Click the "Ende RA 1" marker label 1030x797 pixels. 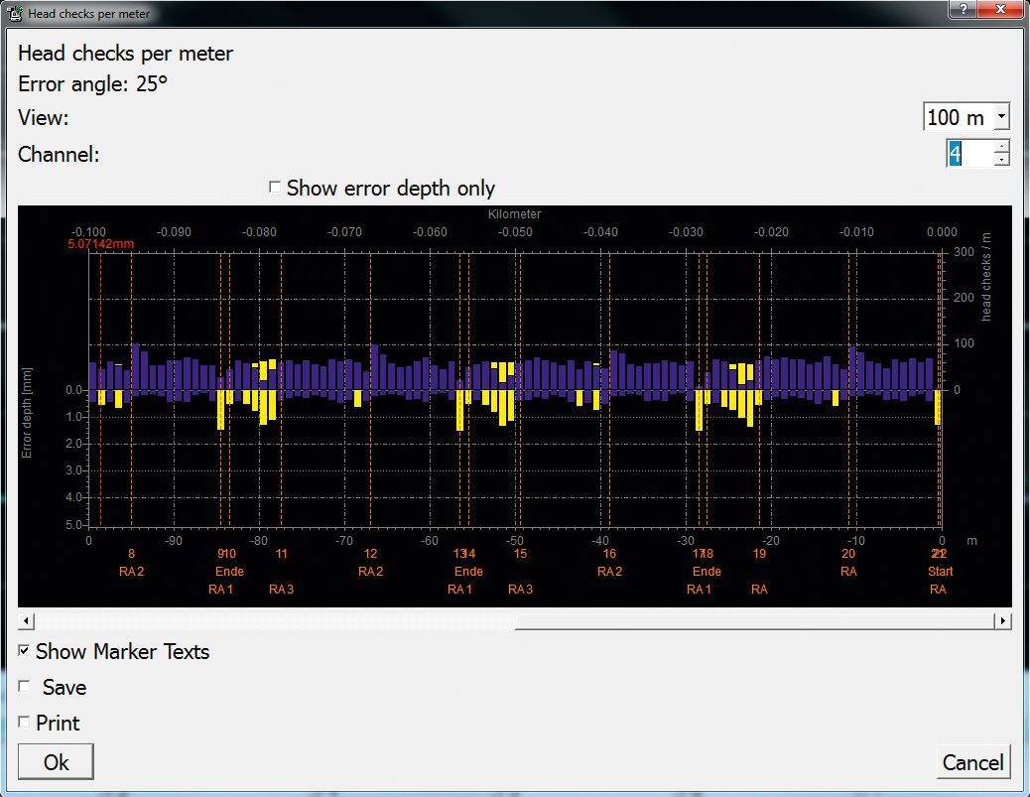(x=228, y=581)
